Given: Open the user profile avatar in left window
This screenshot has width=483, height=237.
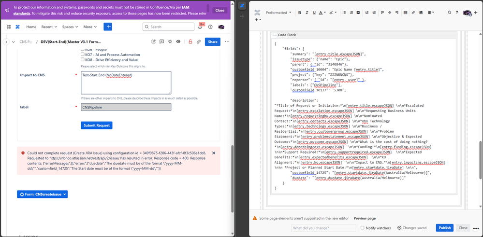Looking at the screenshot, I should click(221, 27).
